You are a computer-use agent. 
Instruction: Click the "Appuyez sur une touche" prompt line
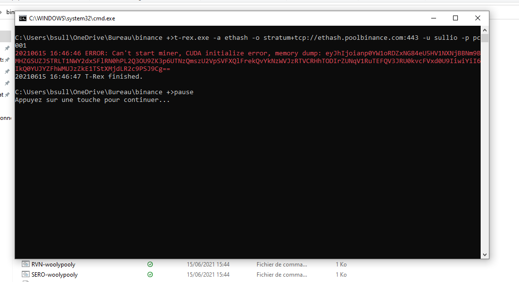coord(92,100)
